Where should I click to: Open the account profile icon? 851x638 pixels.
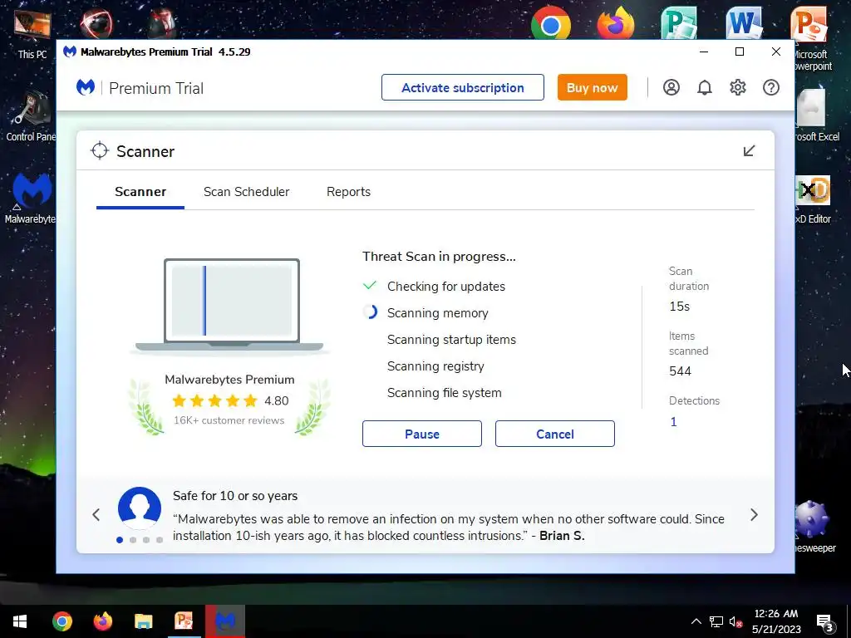pos(671,87)
